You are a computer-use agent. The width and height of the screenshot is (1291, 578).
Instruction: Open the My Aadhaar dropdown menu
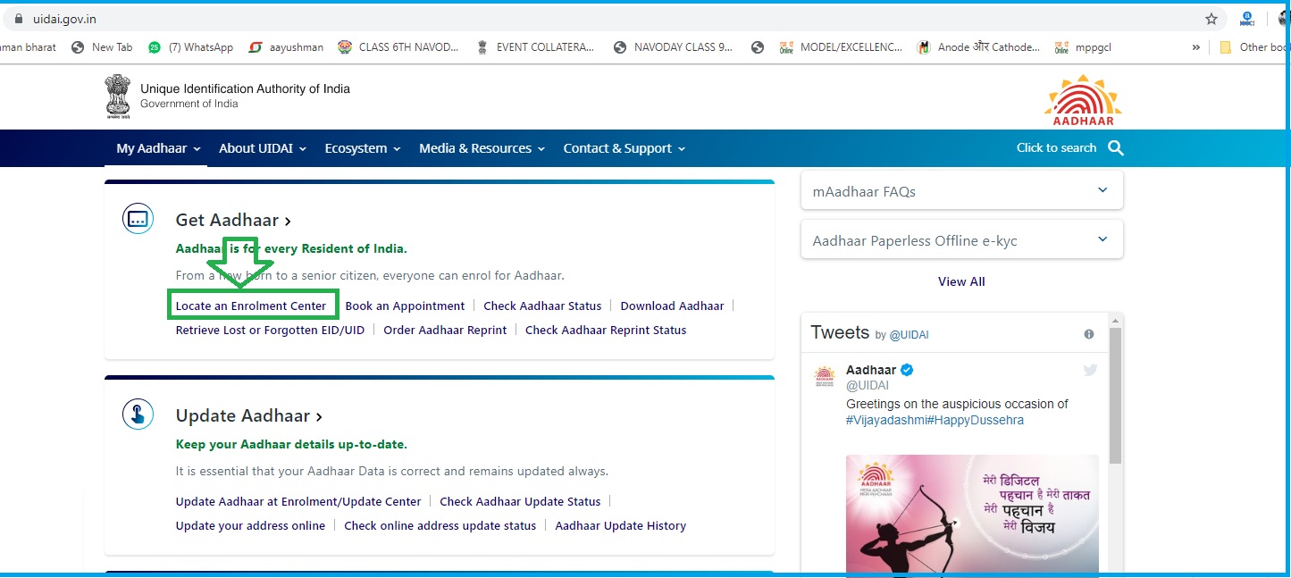tap(158, 148)
